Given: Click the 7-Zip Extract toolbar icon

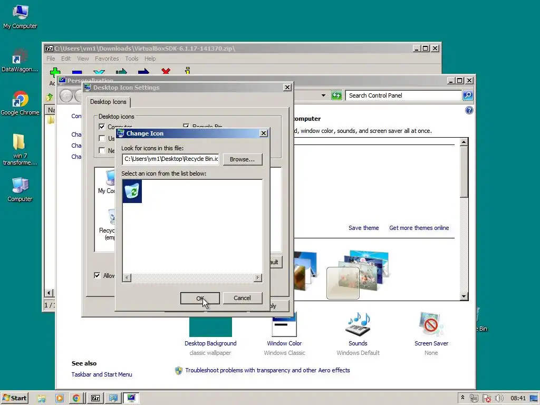Looking at the screenshot, I should pos(77,72).
